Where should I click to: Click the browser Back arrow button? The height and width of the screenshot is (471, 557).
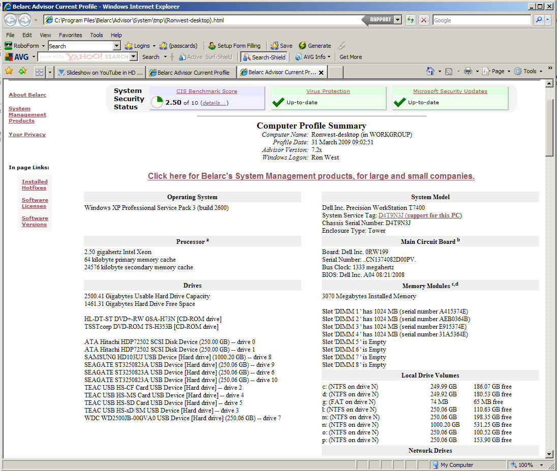11,20
